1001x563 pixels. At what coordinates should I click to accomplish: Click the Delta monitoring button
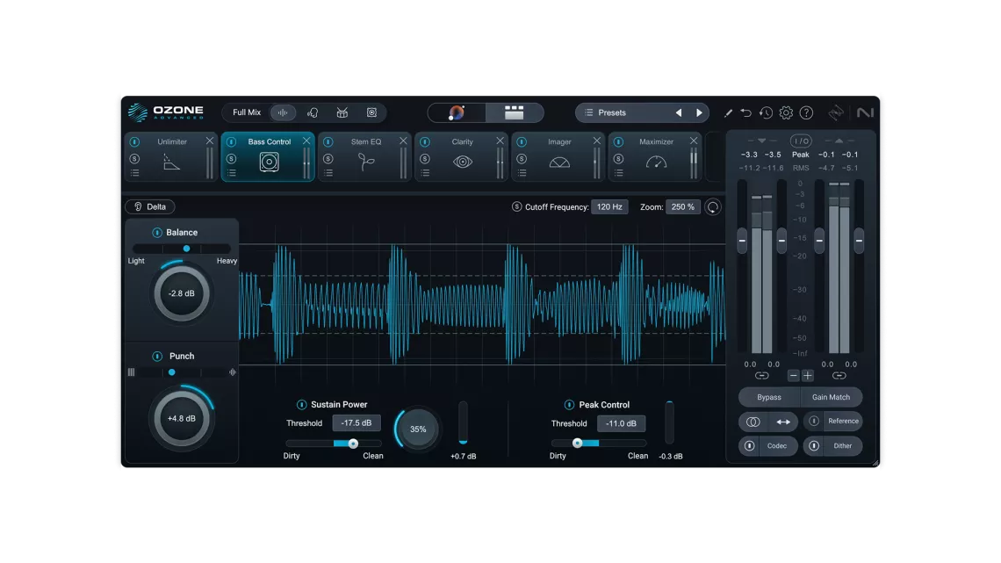click(150, 206)
